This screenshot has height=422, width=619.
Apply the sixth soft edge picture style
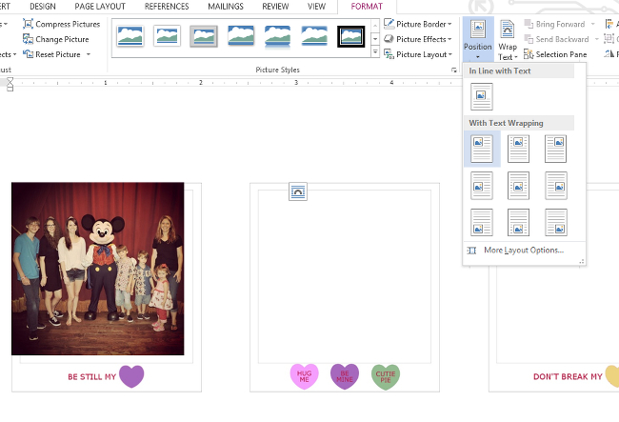pyautogui.click(x=314, y=36)
